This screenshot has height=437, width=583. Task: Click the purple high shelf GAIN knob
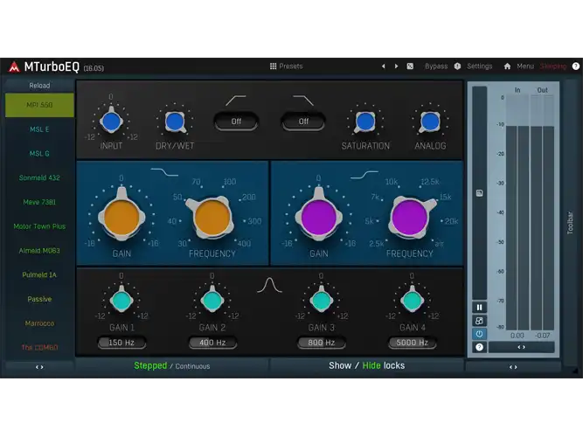[x=319, y=217]
